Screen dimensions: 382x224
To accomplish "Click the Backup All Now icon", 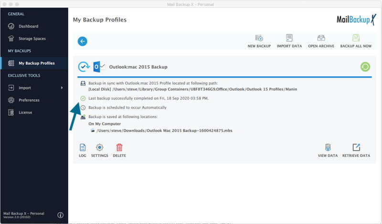I will coord(356,38).
